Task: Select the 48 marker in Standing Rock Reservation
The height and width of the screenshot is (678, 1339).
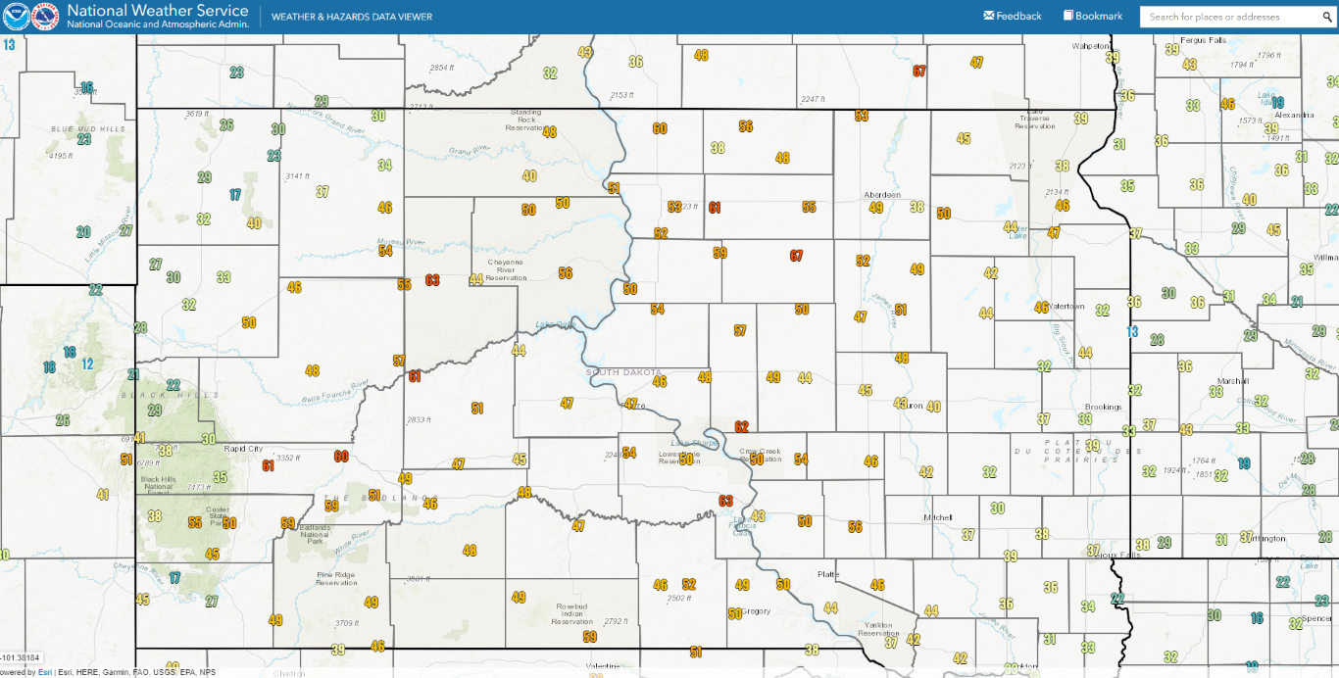Action: click(550, 132)
